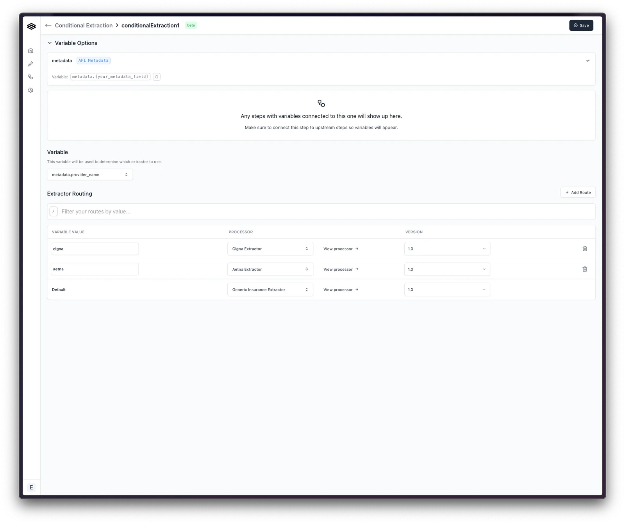Click the E user avatar
The height and width of the screenshot is (524, 625).
coord(31,487)
